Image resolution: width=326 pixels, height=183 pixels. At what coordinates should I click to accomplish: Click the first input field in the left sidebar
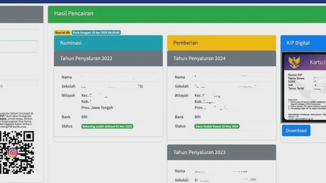pyautogui.click(x=18, y=34)
